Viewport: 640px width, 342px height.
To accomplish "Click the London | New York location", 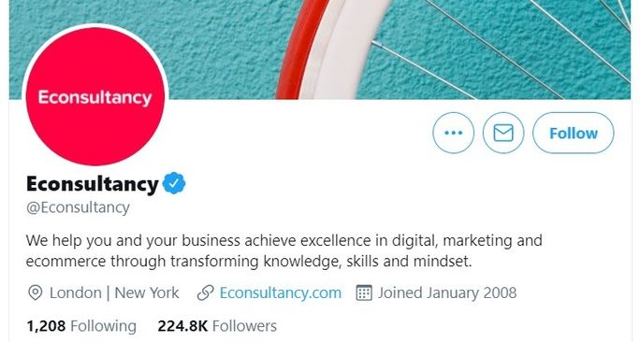I will (114, 293).
